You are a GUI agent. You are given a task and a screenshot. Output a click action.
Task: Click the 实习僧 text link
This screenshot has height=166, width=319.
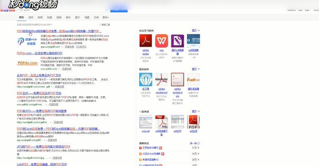point(145,89)
